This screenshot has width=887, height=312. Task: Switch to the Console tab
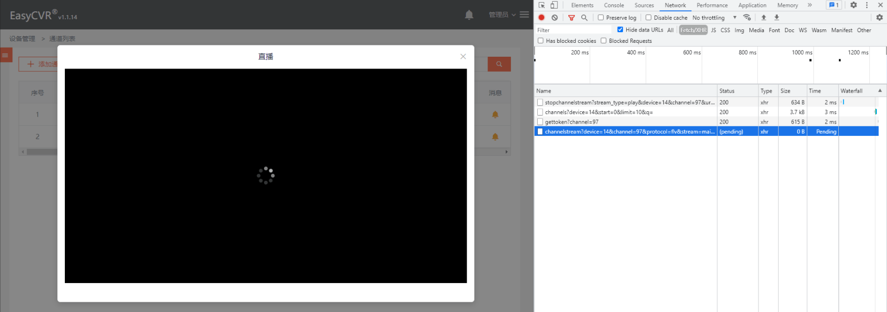[x=614, y=5]
